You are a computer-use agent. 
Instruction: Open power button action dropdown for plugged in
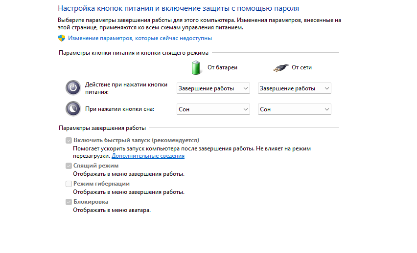pos(295,88)
